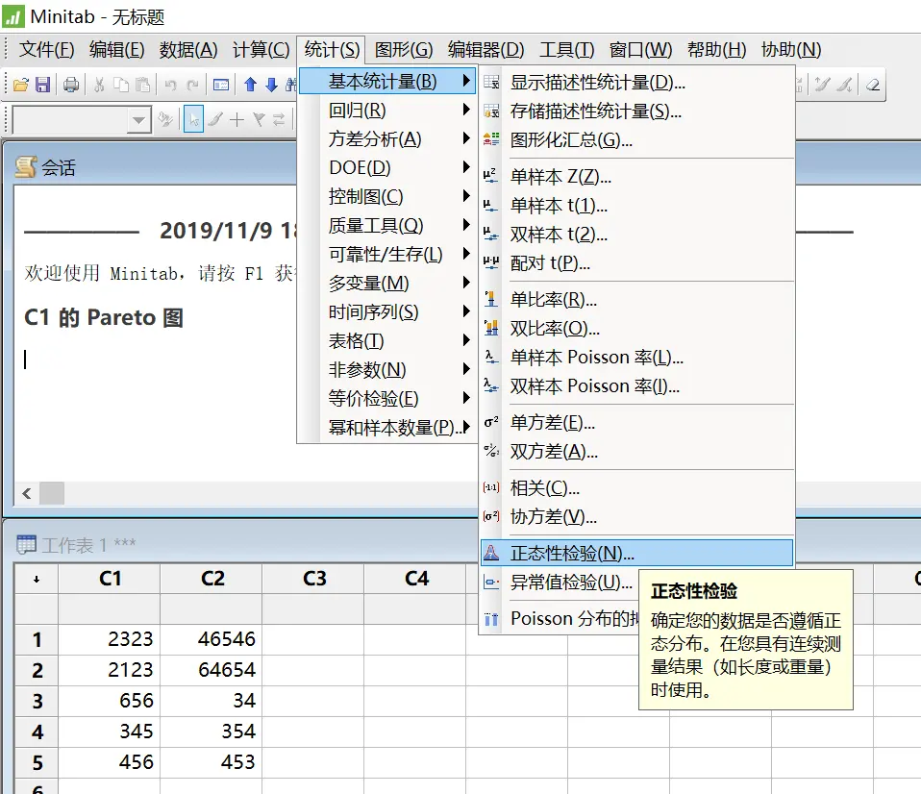Click the C1 的 Pareto 图 session heading
The height and width of the screenshot is (794, 921).
pos(104,318)
